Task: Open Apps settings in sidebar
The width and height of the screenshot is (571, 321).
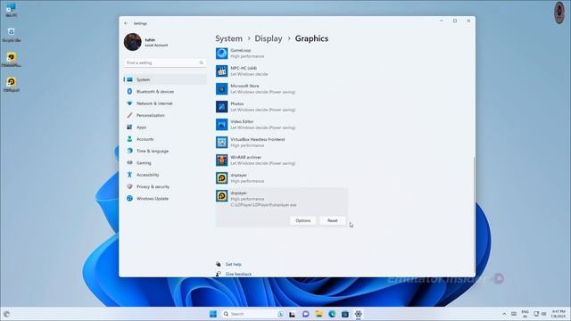Action: [x=165, y=128]
